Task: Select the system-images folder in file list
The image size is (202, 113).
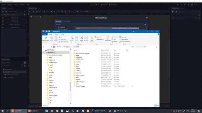Action: pos(80,82)
